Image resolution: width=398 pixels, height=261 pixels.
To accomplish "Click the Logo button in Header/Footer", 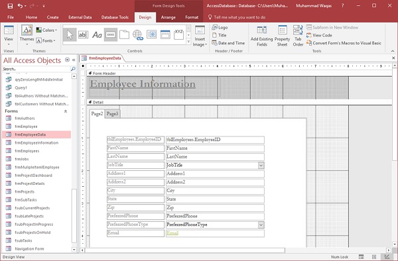I will 220,27.
